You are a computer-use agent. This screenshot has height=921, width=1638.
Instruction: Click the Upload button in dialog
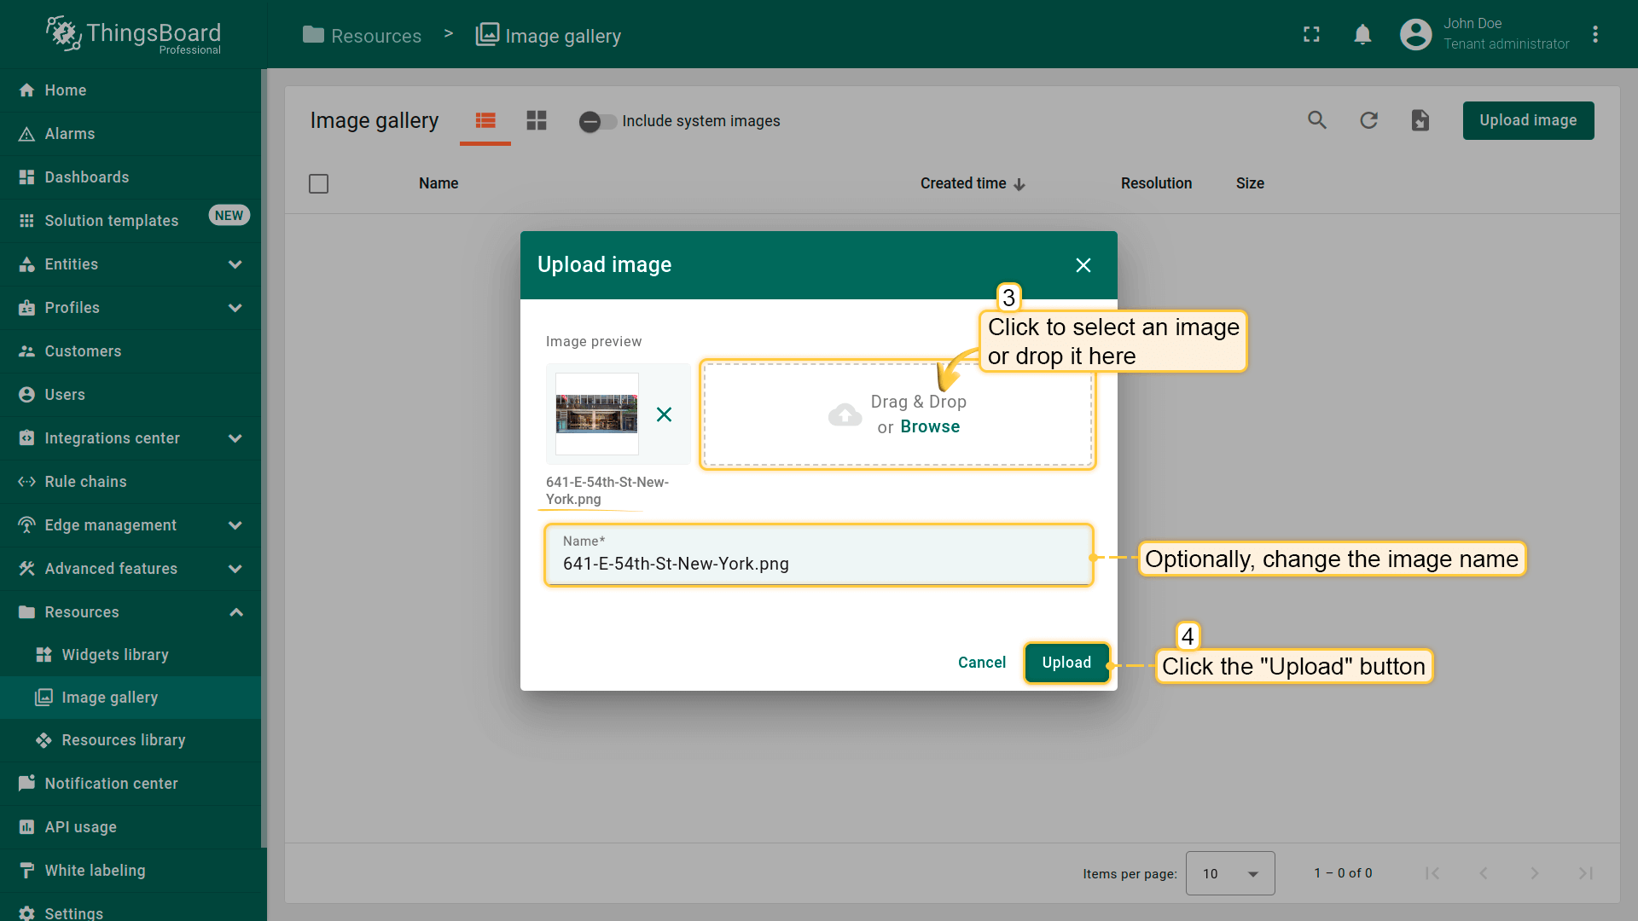[1066, 663]
